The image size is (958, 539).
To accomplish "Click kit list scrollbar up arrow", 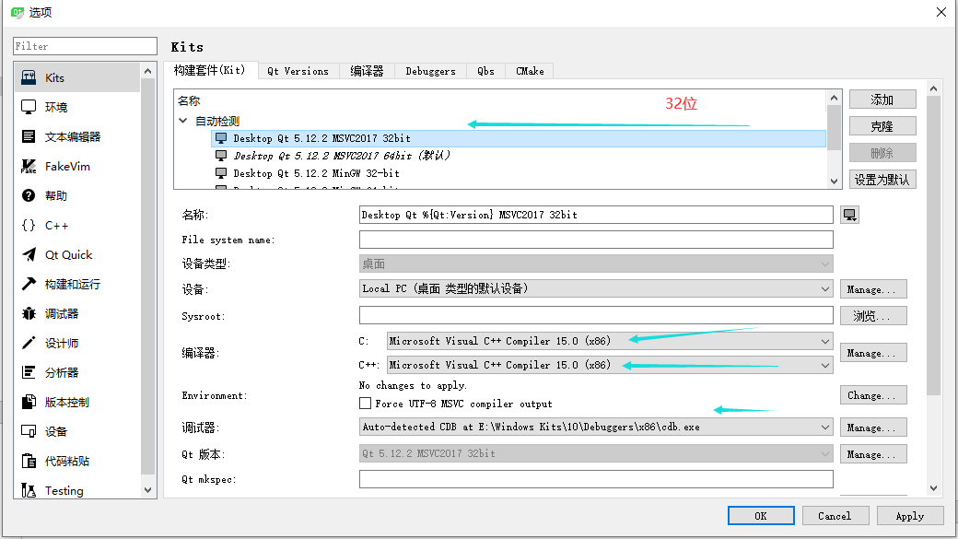I will click(834, 98).
